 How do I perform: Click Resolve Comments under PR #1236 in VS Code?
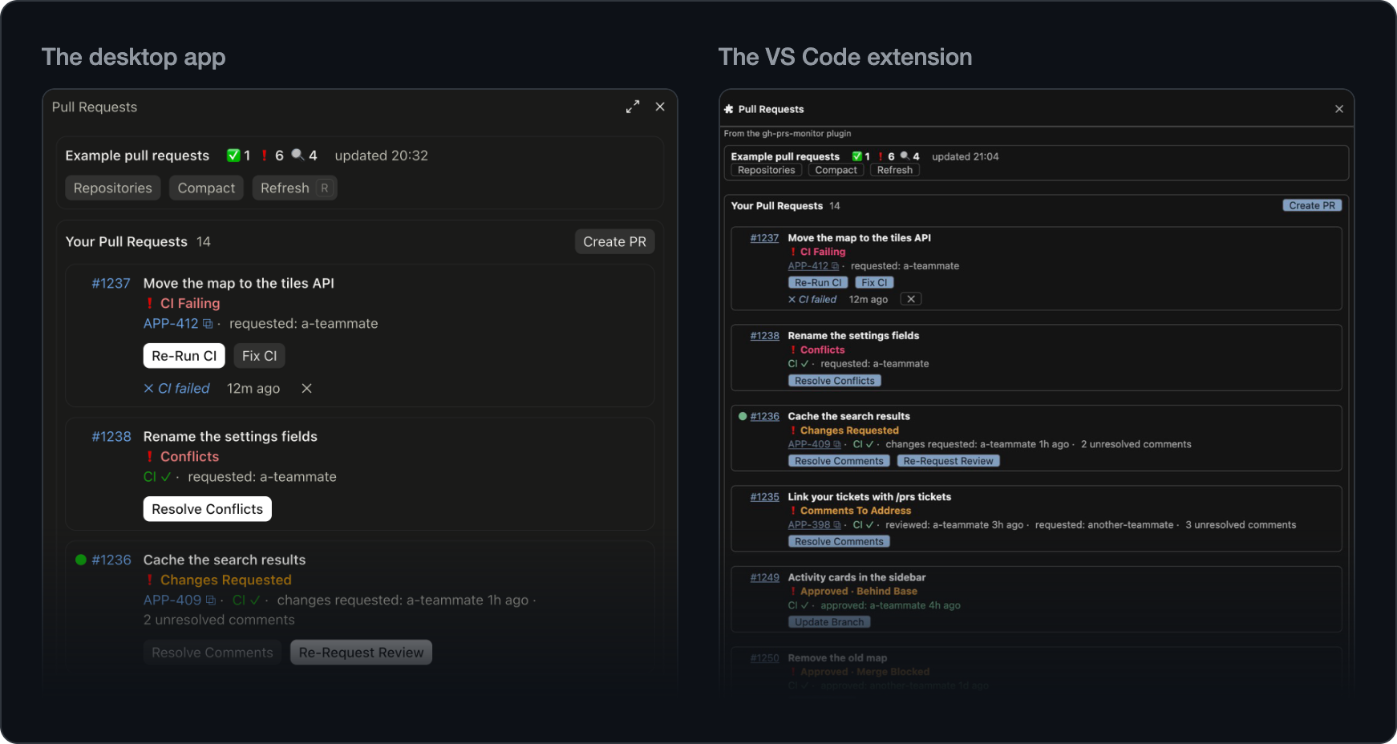(839, 461)
